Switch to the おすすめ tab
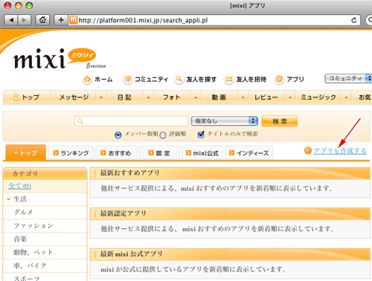Viewport: 372px width, 281px height. pos(116,153)
